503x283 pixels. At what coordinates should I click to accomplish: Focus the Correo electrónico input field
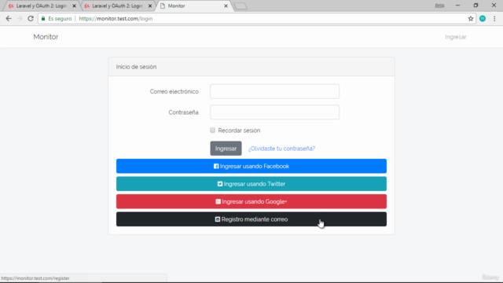(x=274, y=91)
